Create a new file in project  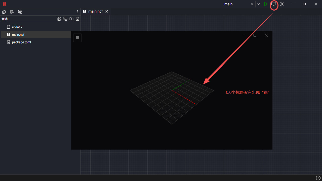(77, 19)
